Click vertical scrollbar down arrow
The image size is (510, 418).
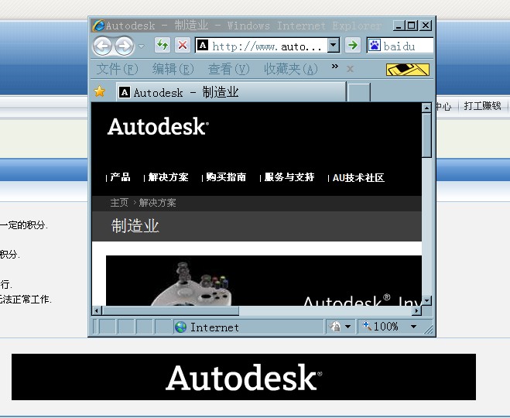[426, 300]
